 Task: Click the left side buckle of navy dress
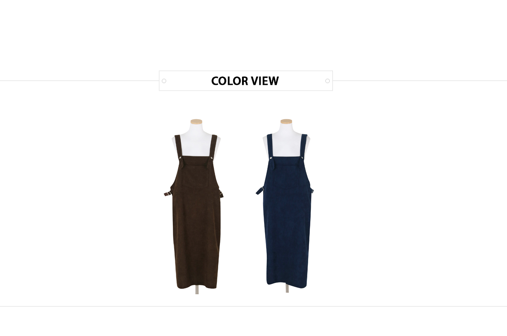tap(260, 191)
